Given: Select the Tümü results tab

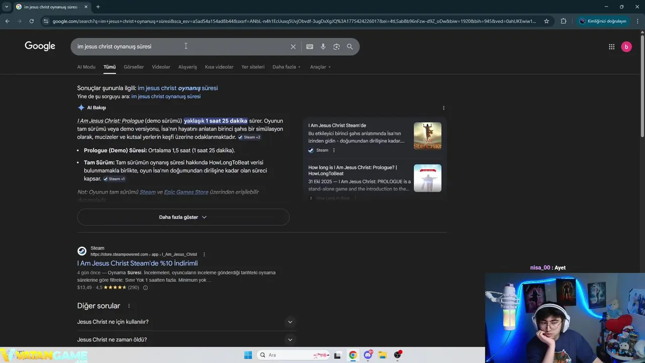Looking at the screenshot, I should [x=109, y=67].
